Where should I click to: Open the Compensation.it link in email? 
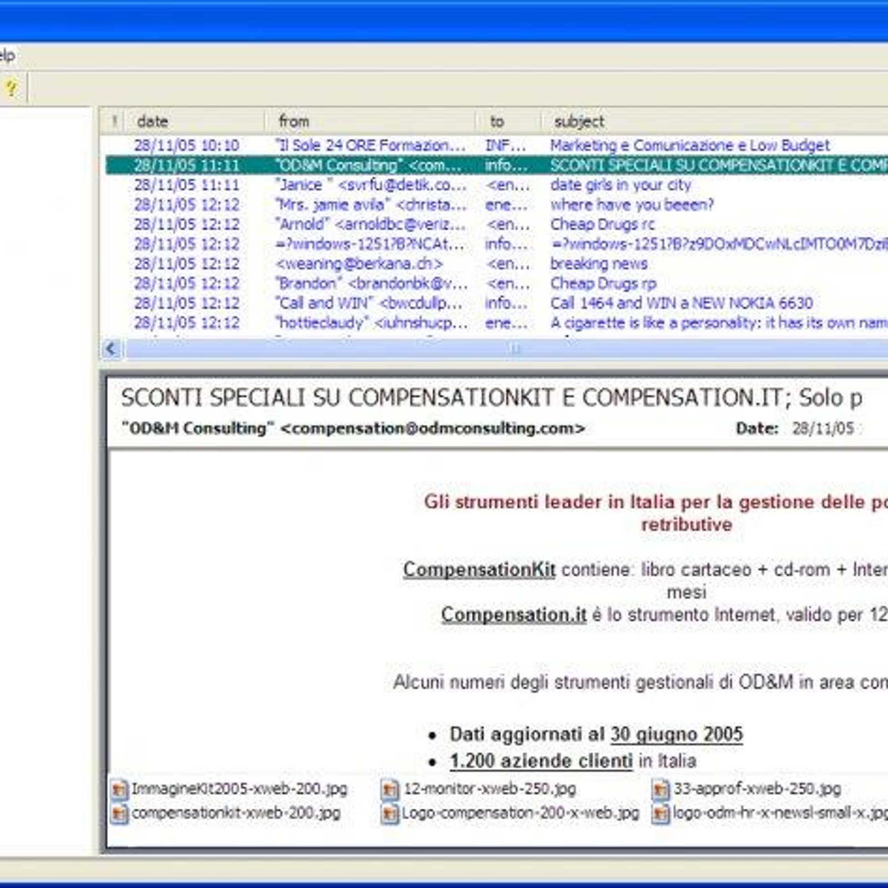[513, 615]
